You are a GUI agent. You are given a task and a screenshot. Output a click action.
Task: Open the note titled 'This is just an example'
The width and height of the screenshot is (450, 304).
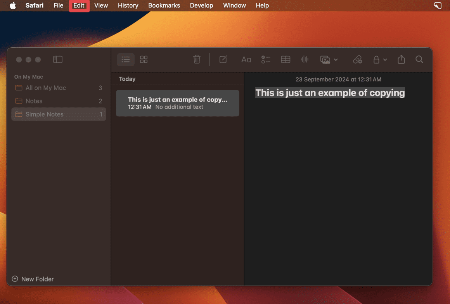point(177,103)
